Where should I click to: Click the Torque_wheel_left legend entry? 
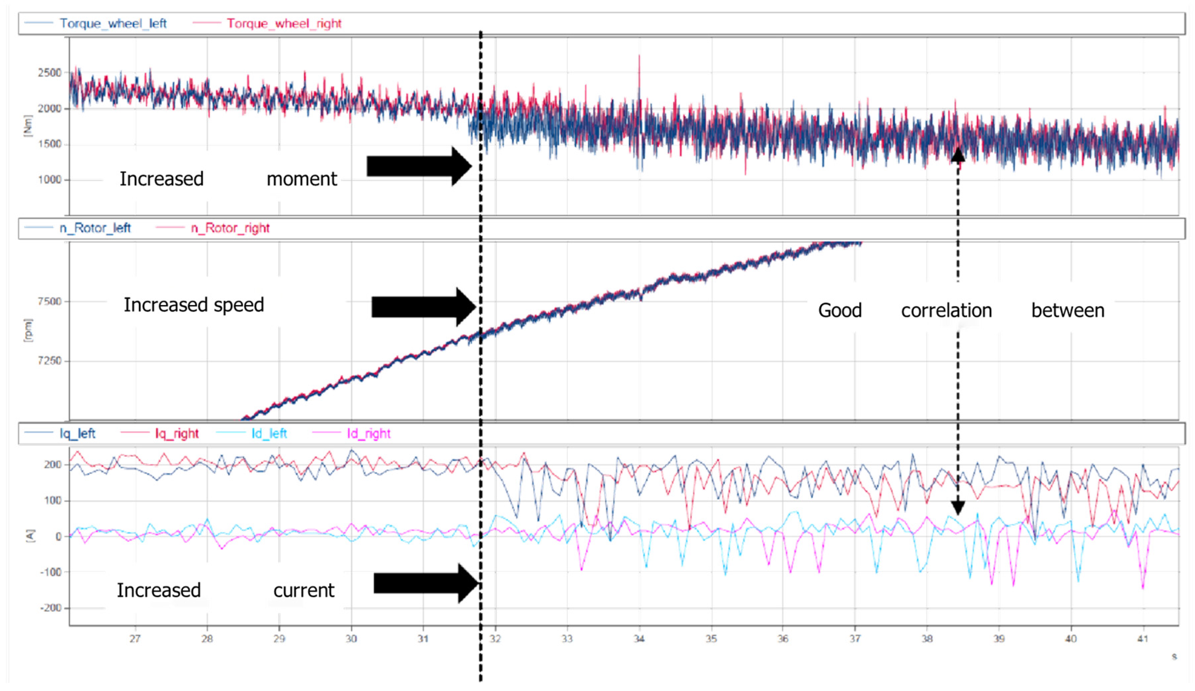click(113, 23)
